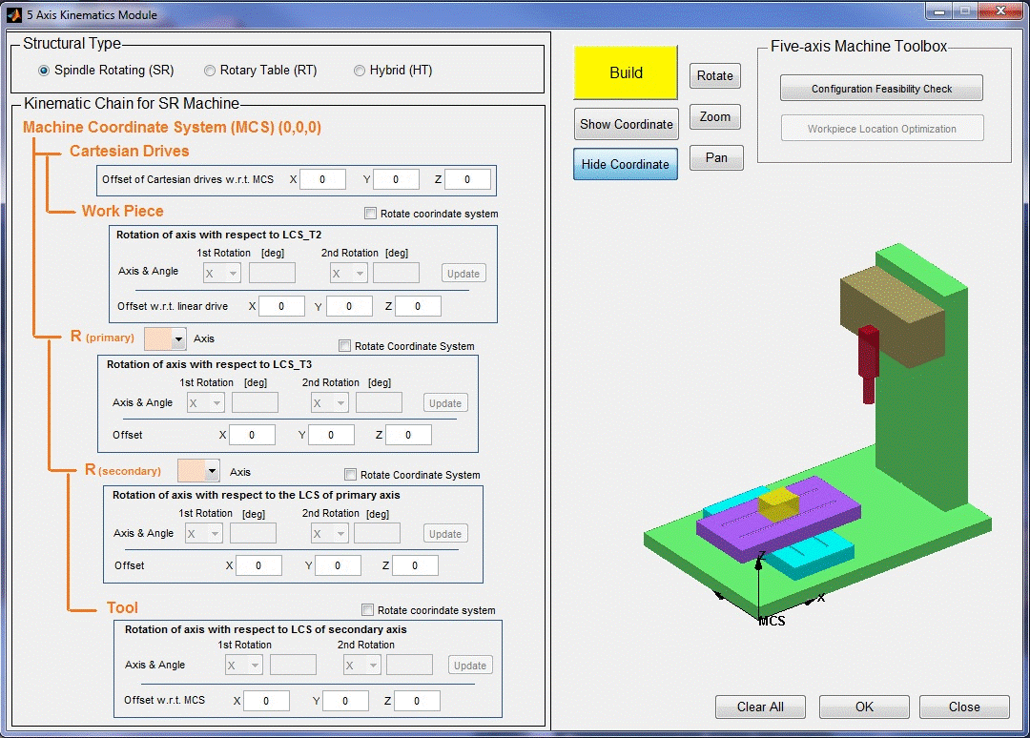The height and width of the screenshot is (738, 1030).
Task: Minimize the 5 Axis Kinematics Module window
Action: (x=939, y=11)
